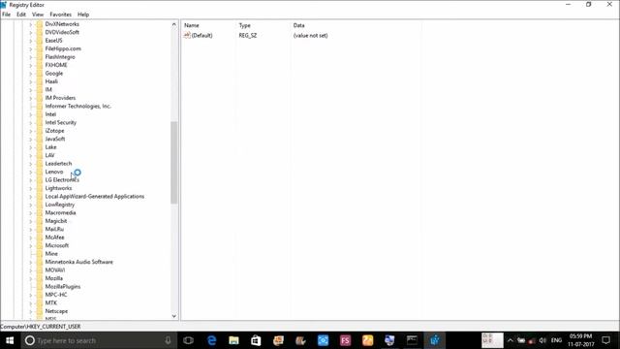Expand the Lenovo registry key
Image resolution: width=620 pixels, height=349 pixels.
point(31,172)
